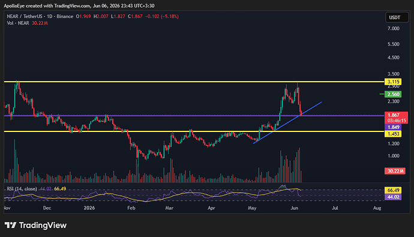
Task: Click the 1.849 purple price label
Action: tap(393, 127)
